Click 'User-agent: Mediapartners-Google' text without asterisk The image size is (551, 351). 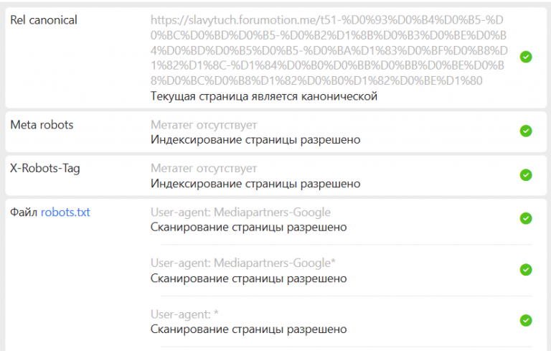coord(241,212)
